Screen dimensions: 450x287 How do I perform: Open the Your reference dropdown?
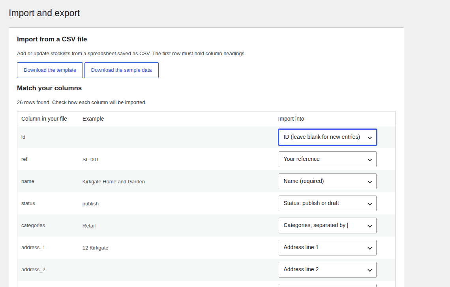[x=328, y=159]
